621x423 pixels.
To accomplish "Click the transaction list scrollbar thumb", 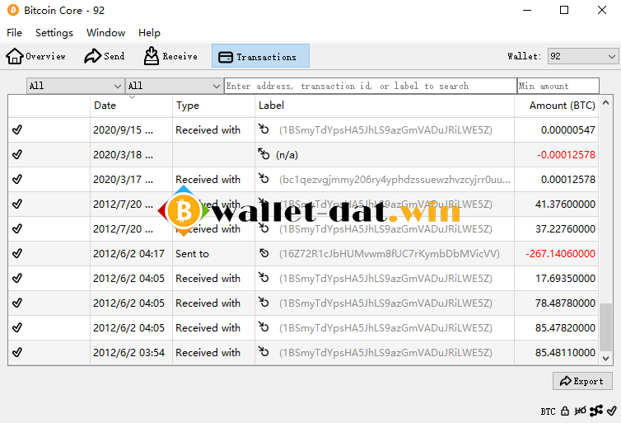I will tap(605, 327).
